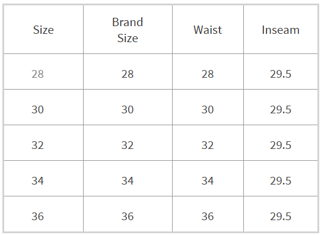The height and width of the screenshot is (235, 321).
Task: Click Inseam 29.5 in the size 36 row
Action: (281, 217)
